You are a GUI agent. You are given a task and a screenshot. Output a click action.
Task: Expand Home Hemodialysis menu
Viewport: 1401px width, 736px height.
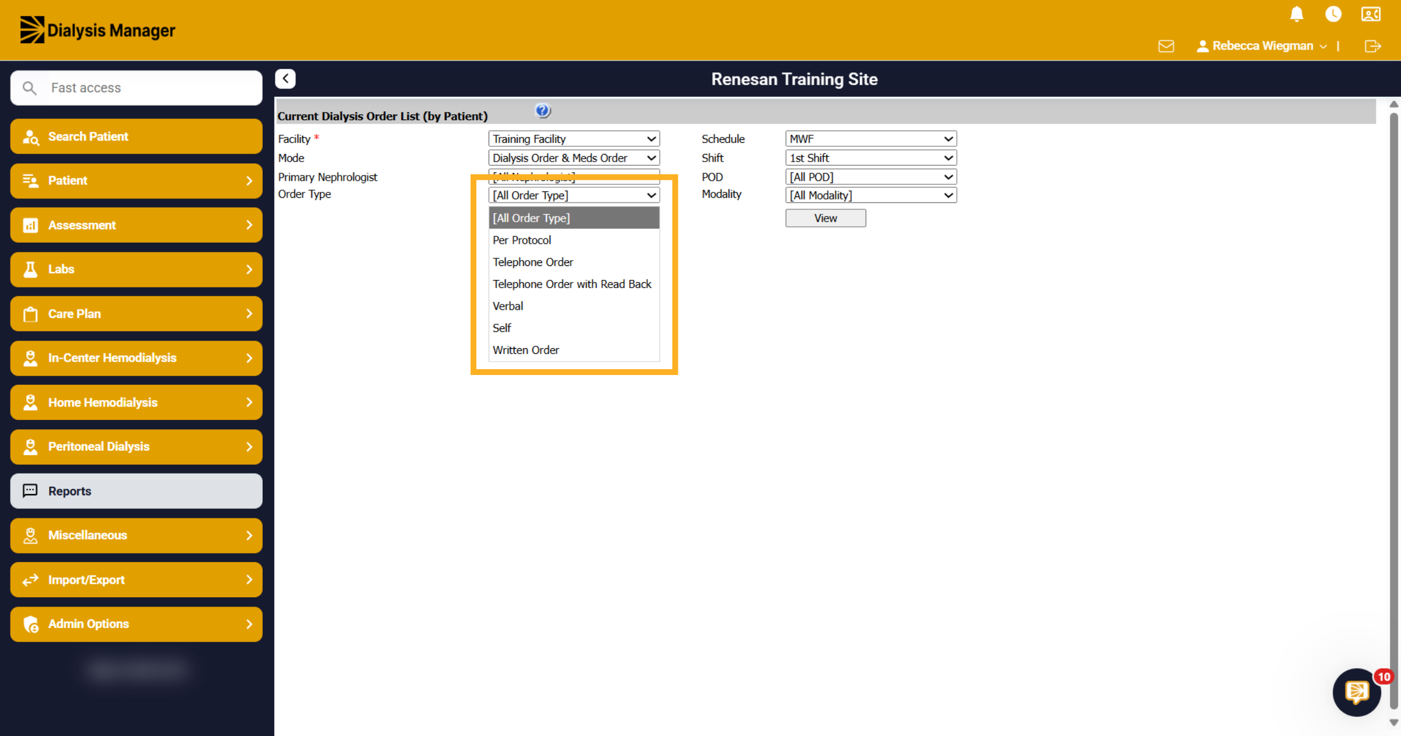point(136,402)
